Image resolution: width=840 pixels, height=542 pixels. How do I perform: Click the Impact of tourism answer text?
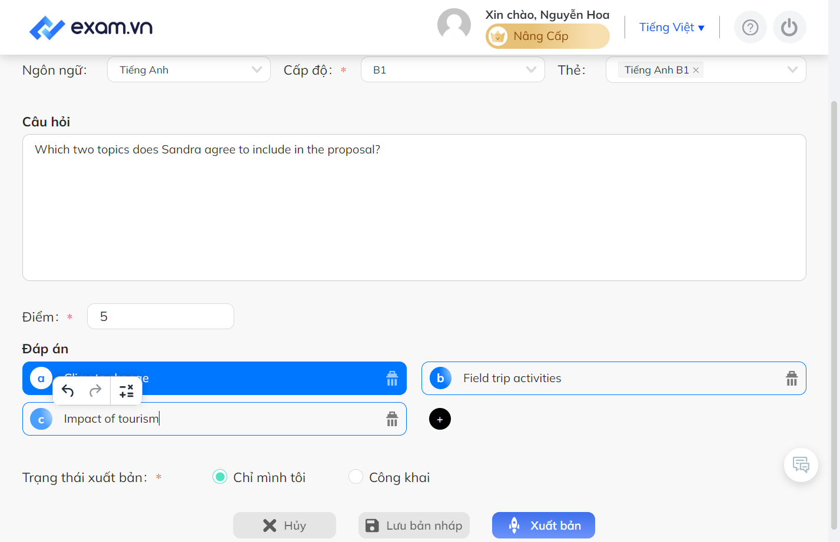(x=111, y=419)
